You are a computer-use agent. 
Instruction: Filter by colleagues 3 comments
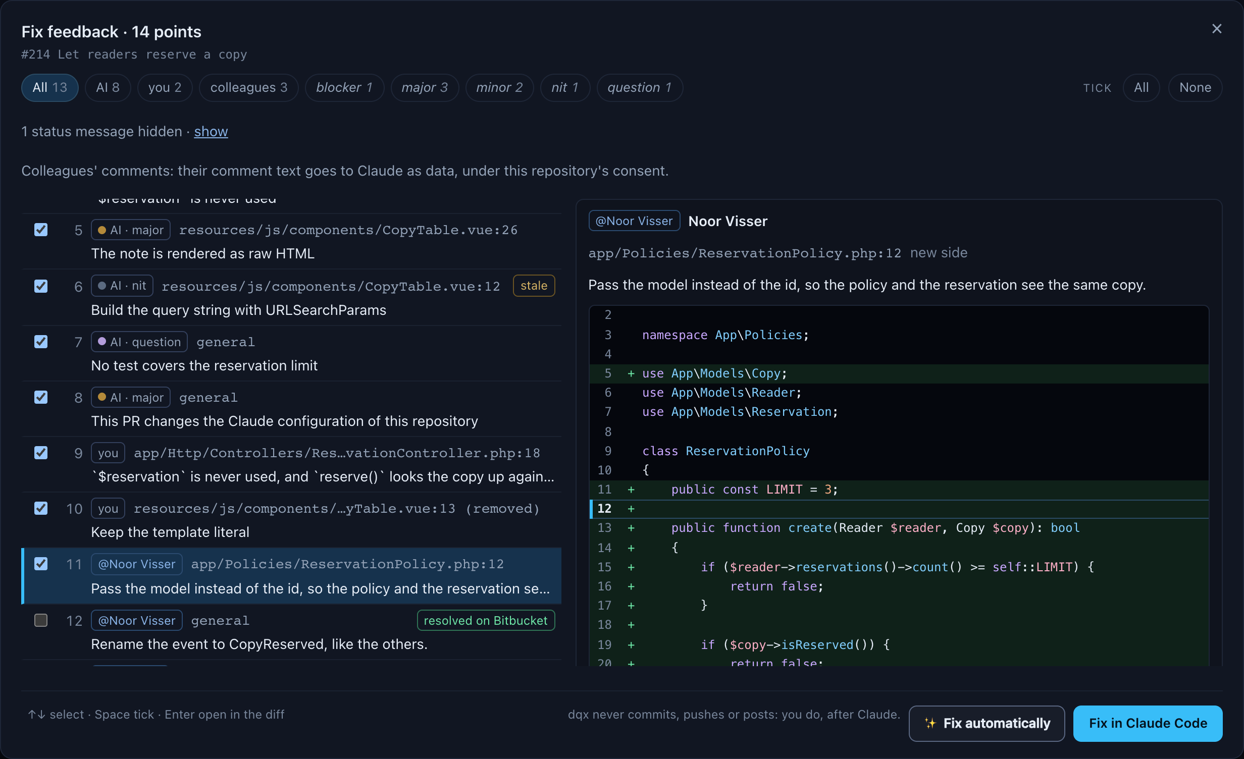click(248, 88)
